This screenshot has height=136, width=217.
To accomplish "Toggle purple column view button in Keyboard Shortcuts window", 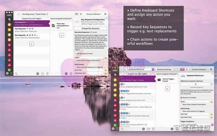I will point(182,69).
